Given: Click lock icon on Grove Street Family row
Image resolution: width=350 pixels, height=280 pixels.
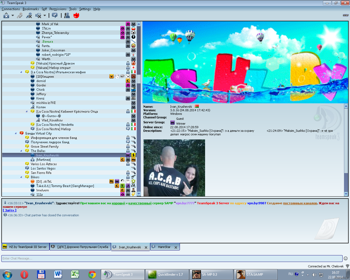Looking at the screenshot, I should (128, 146).
